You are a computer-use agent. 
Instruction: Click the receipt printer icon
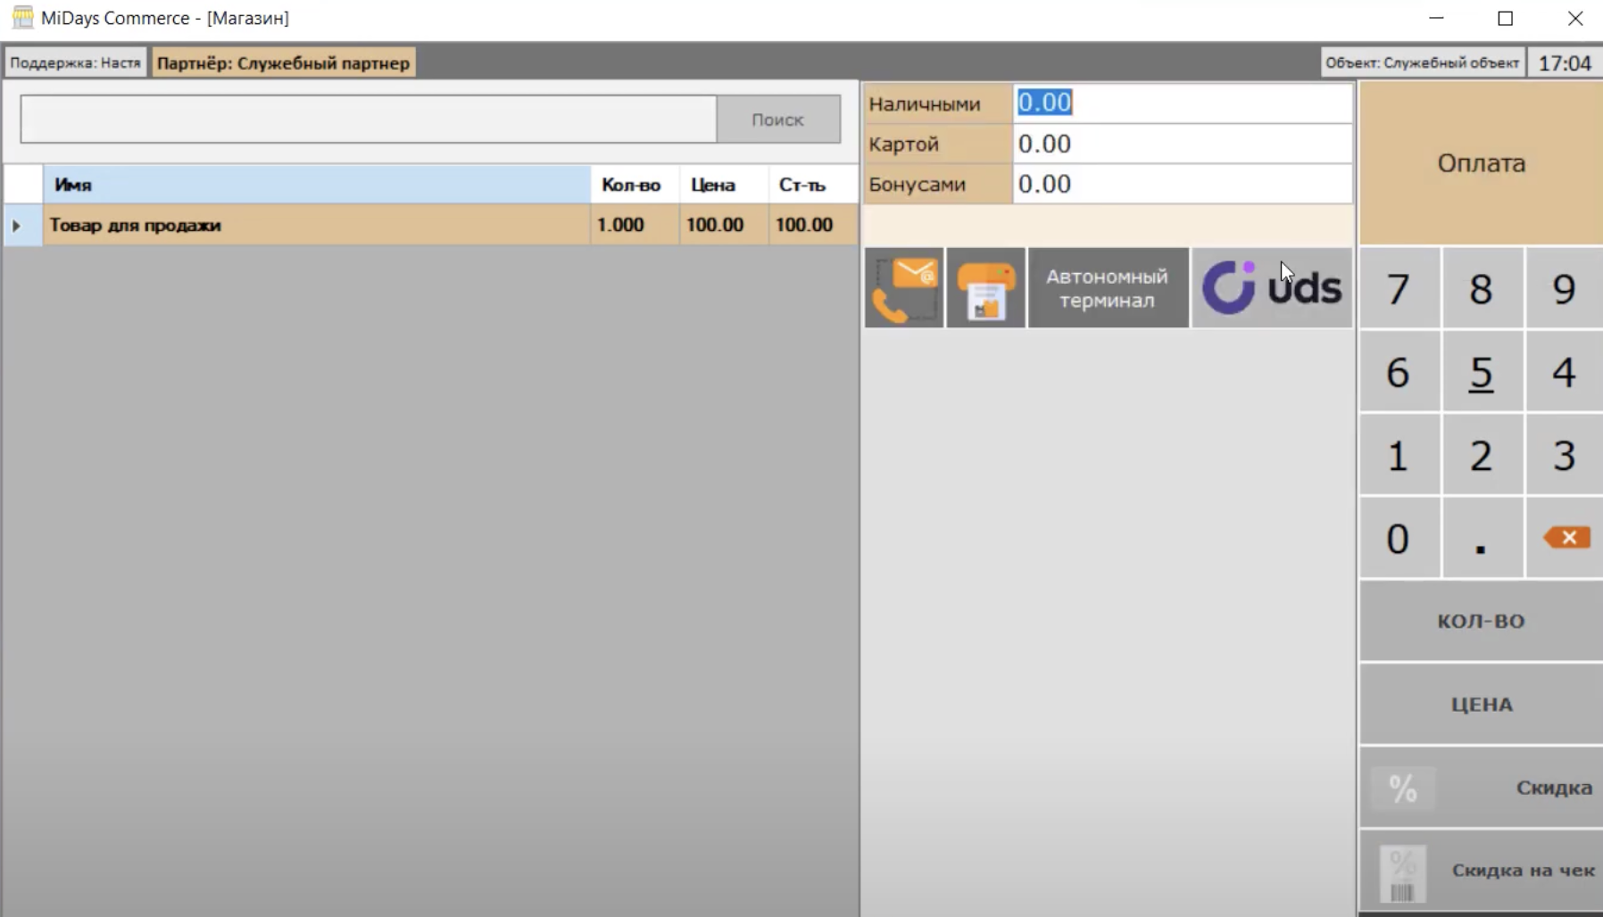point(986,288)
